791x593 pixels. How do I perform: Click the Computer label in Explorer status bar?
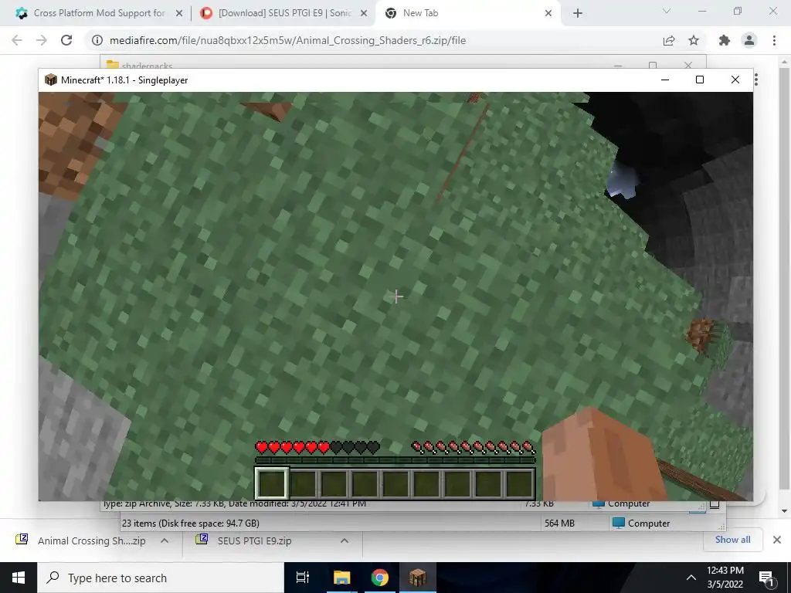point(649,524)
